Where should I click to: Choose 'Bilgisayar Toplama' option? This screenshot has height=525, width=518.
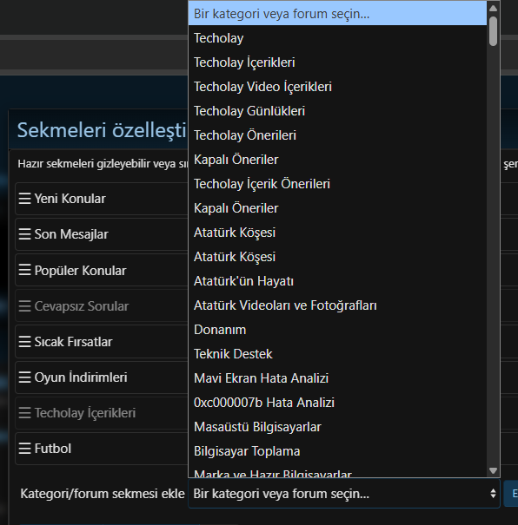(337, 451)
